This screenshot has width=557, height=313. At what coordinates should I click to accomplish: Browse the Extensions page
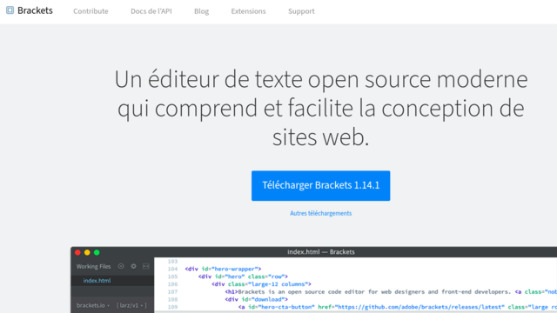[248, 11]
